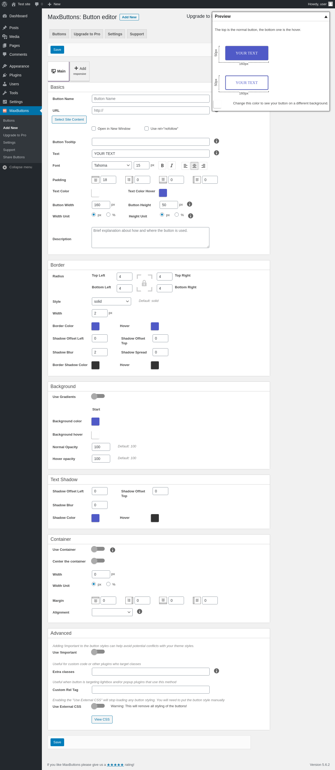Show container Alignment info icon
This screenshot has height=770, width=335.
[139, 611]
